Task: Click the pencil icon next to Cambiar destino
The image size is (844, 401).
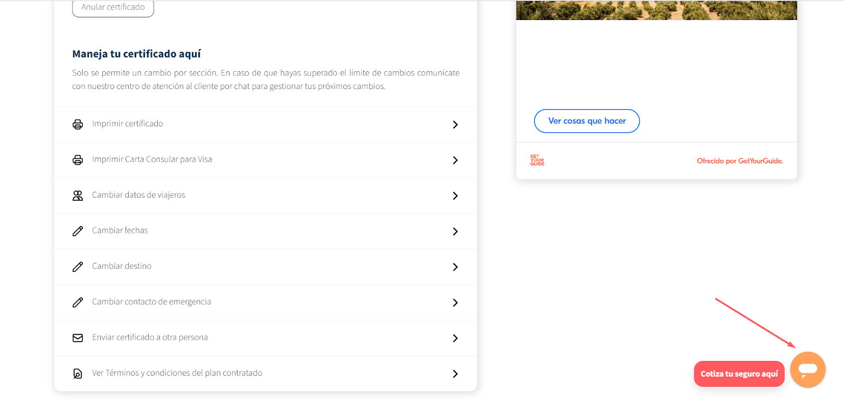Action: pyautogui.click(x=78, y=267)
